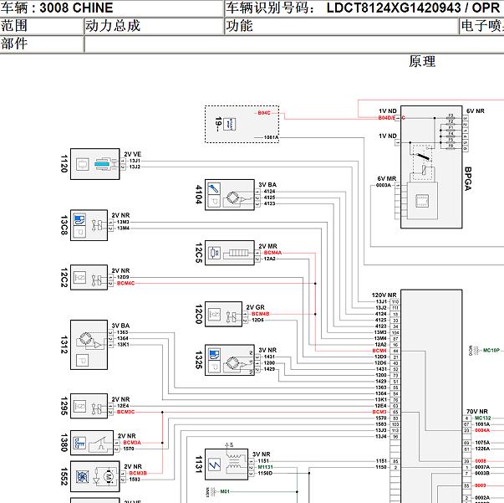
Task: Click the red BCM3B wire label
Action: [x=138, y=473]
